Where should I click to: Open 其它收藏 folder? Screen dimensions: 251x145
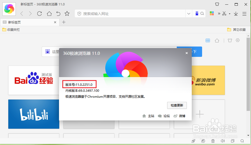(237, 29)
